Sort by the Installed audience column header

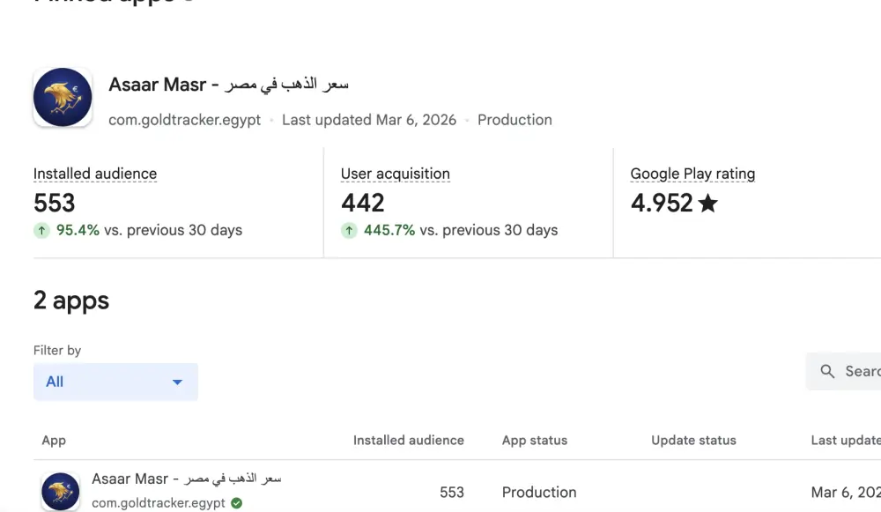tap(409, 441)
